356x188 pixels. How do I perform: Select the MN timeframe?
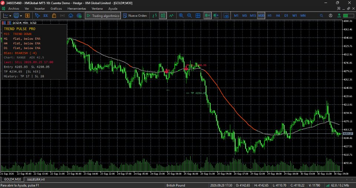tap(303, 16)
